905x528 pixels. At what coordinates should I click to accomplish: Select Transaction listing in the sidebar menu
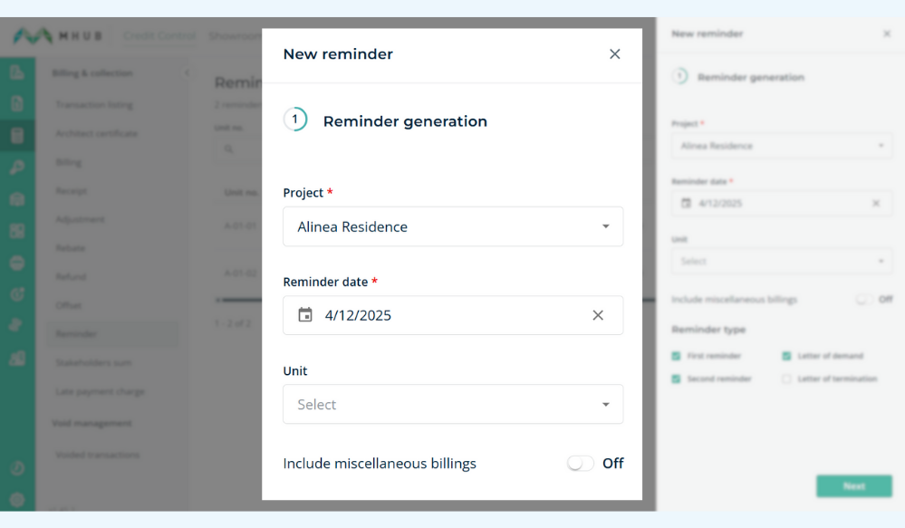(94, 105)
